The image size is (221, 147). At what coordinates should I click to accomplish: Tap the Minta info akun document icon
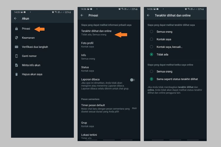tap(17, 65)
